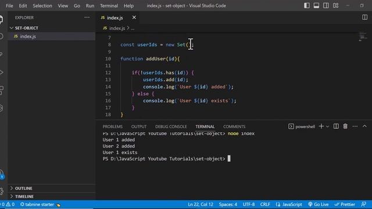372x209 pixels.
Task: Change indentation via Spaces: 4
Action: 228,204
